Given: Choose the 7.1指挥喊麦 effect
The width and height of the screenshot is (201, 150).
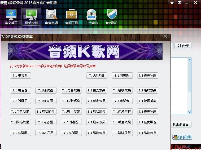Looking at the screenshot, I should pos(148,101).
